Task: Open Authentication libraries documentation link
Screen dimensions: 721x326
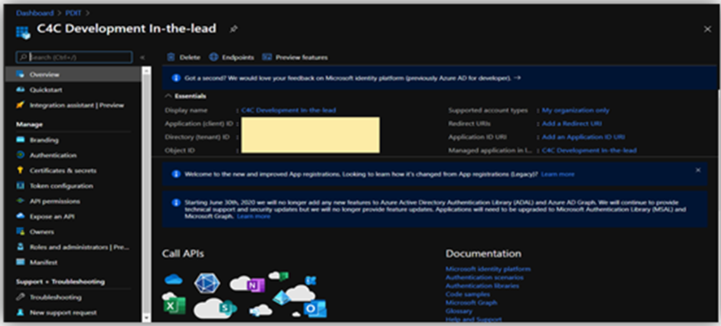Action: pyautogui.click(x=482, y=286)
